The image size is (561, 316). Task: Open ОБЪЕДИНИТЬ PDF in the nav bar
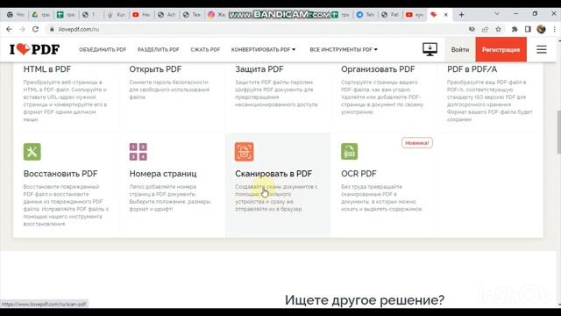(x=103, y=49)
